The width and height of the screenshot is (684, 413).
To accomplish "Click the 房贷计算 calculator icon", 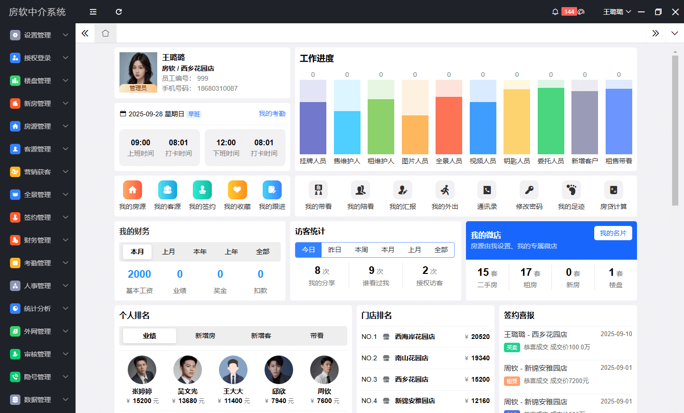I will click(613, 190).
